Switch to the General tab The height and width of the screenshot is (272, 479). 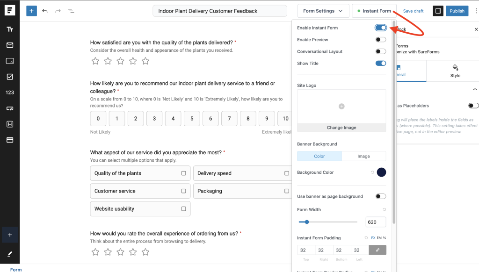411,71
